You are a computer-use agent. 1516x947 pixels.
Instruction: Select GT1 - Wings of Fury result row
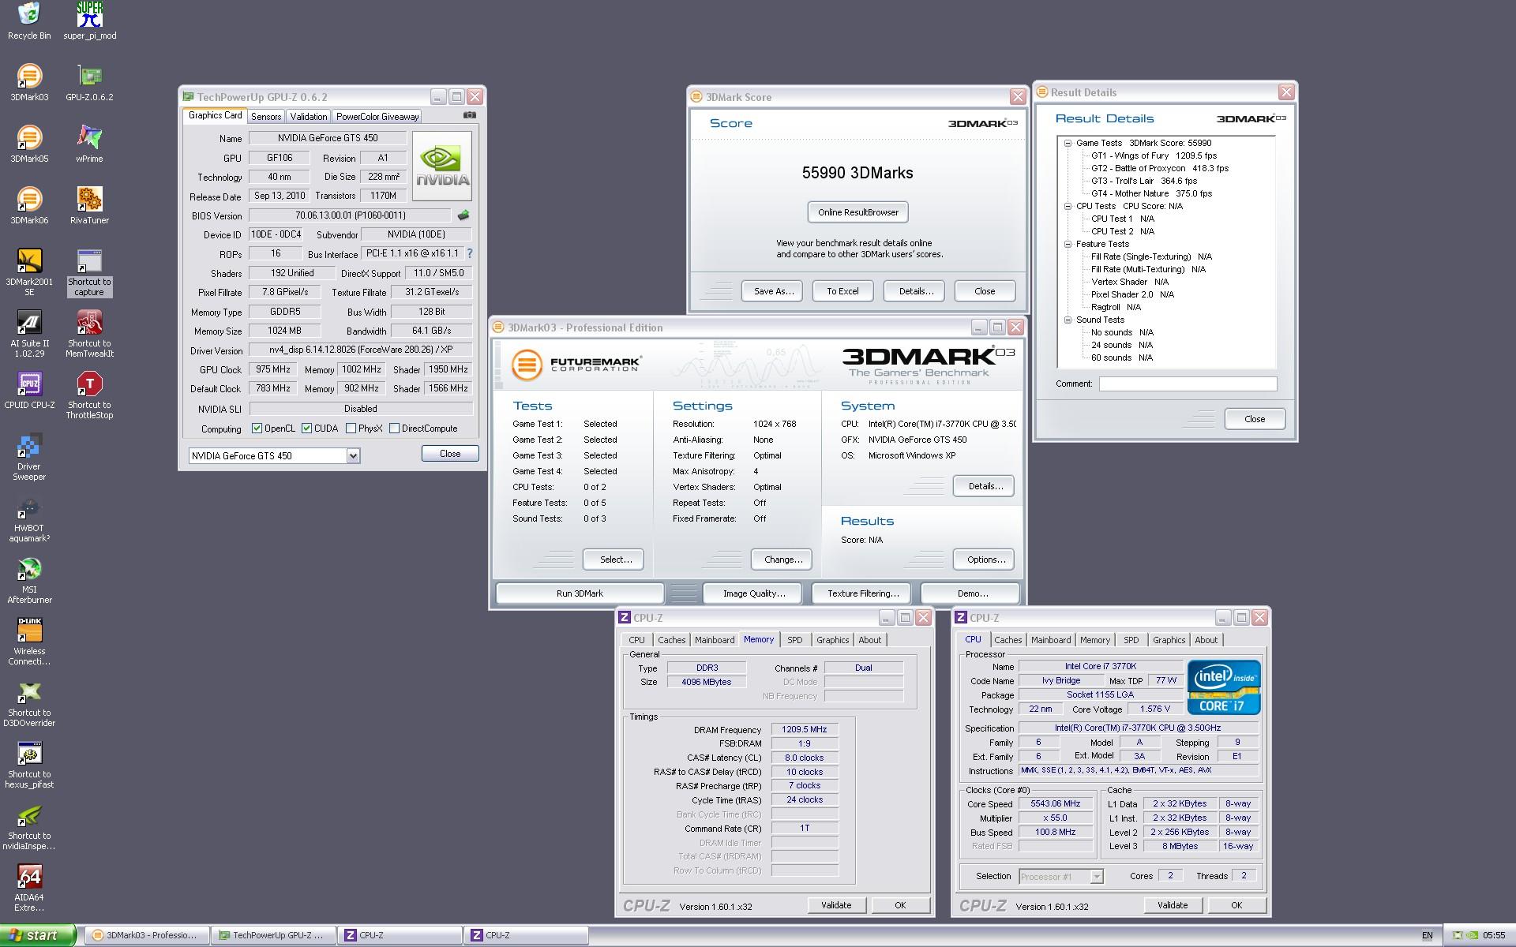1154,155
